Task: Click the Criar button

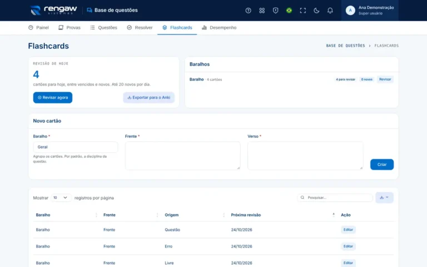Action: point(382,165)
